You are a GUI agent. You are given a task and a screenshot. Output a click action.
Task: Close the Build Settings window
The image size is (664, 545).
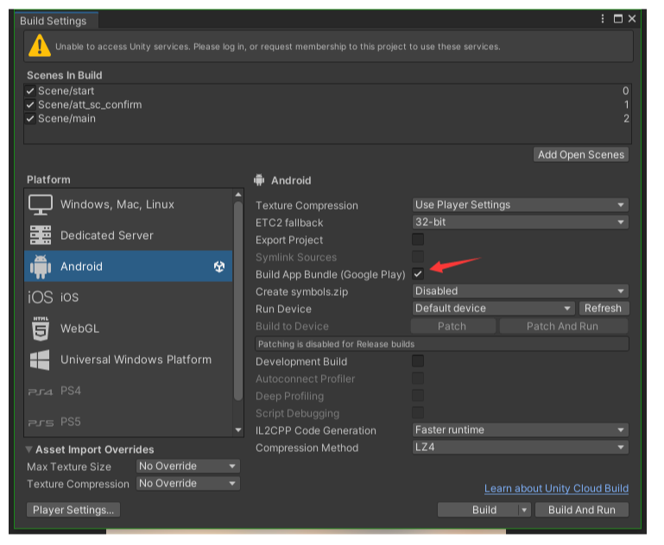pyautogui.click(x=632, y=19)
